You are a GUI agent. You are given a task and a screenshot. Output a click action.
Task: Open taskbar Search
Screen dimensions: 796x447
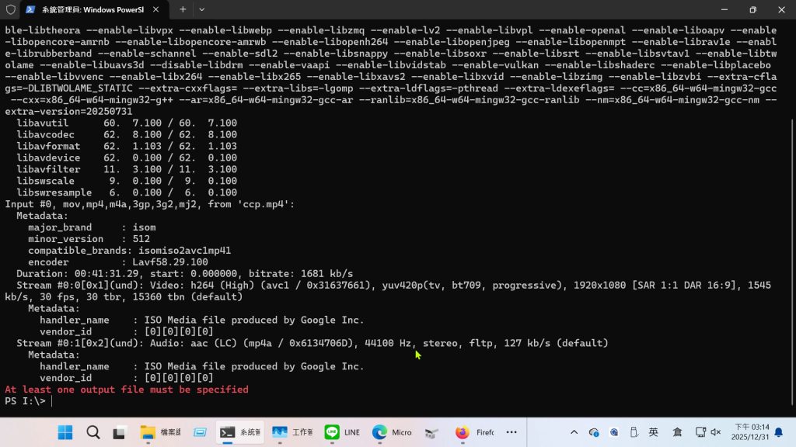93,432
